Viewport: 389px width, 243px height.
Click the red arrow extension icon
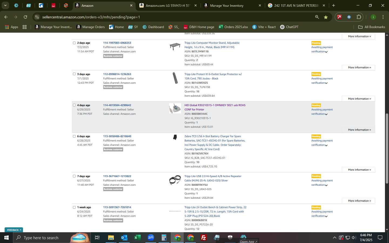[x=339, y=17]
